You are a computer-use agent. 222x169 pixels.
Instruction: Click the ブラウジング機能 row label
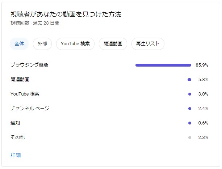29,65
